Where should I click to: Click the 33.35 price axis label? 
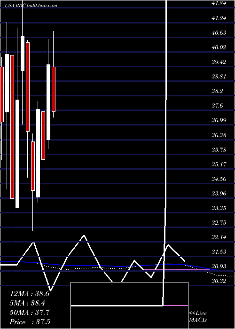pyautogui.click(x=219, y=208)
